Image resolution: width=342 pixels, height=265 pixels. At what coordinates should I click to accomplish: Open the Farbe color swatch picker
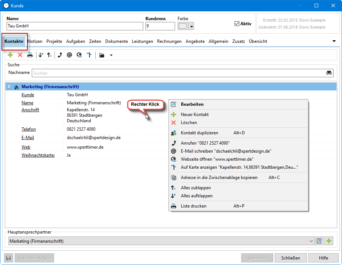[186, 26]
